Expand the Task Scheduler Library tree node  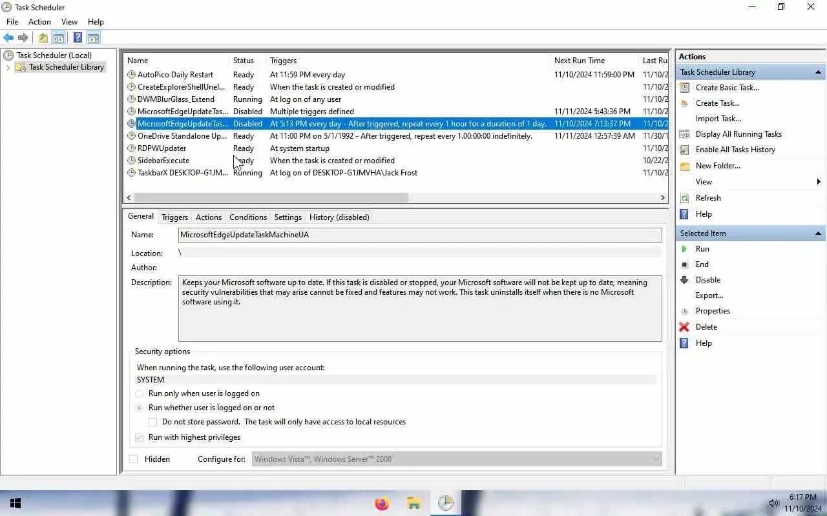(8, 67)
